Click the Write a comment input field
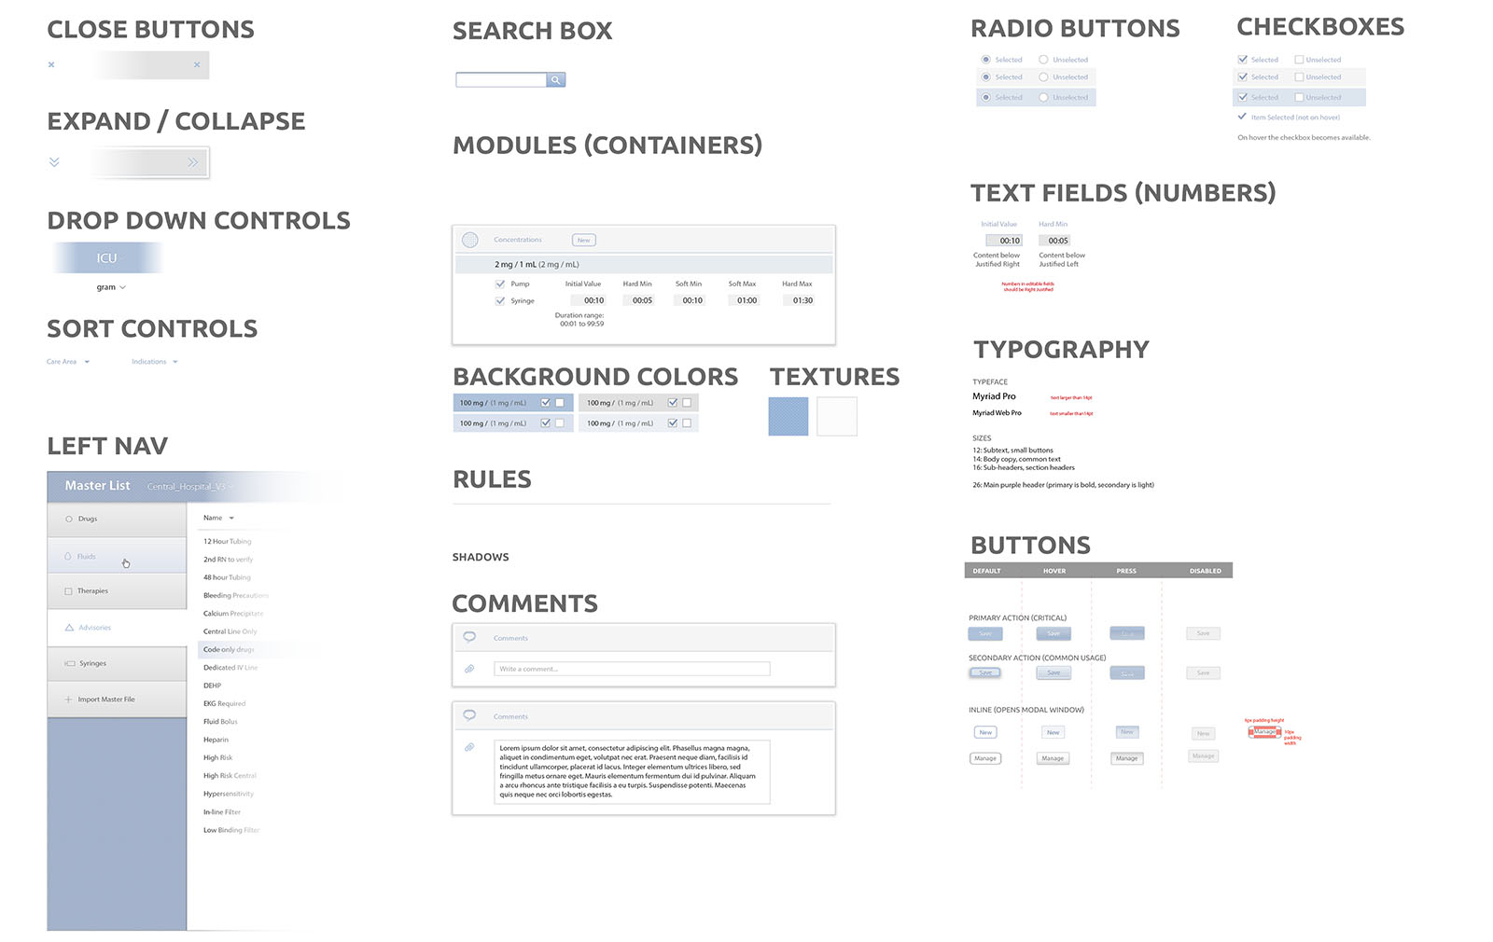The width and height of the screenshot is (1493, 942). point(633,669)
